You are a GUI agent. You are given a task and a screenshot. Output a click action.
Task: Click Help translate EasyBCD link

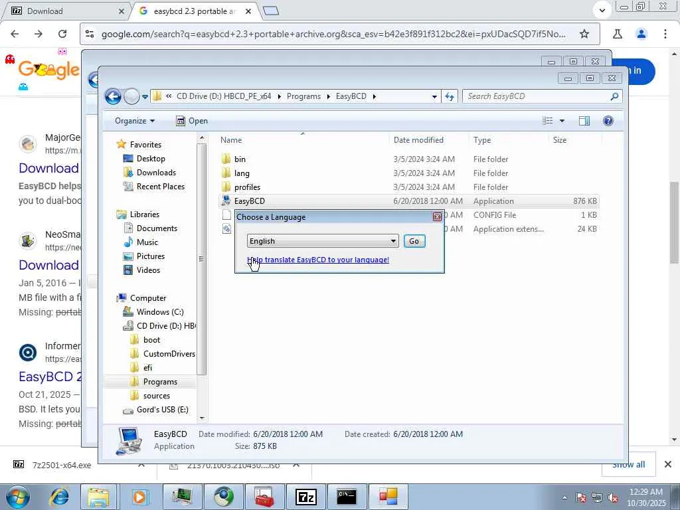(x=318, y=260)
